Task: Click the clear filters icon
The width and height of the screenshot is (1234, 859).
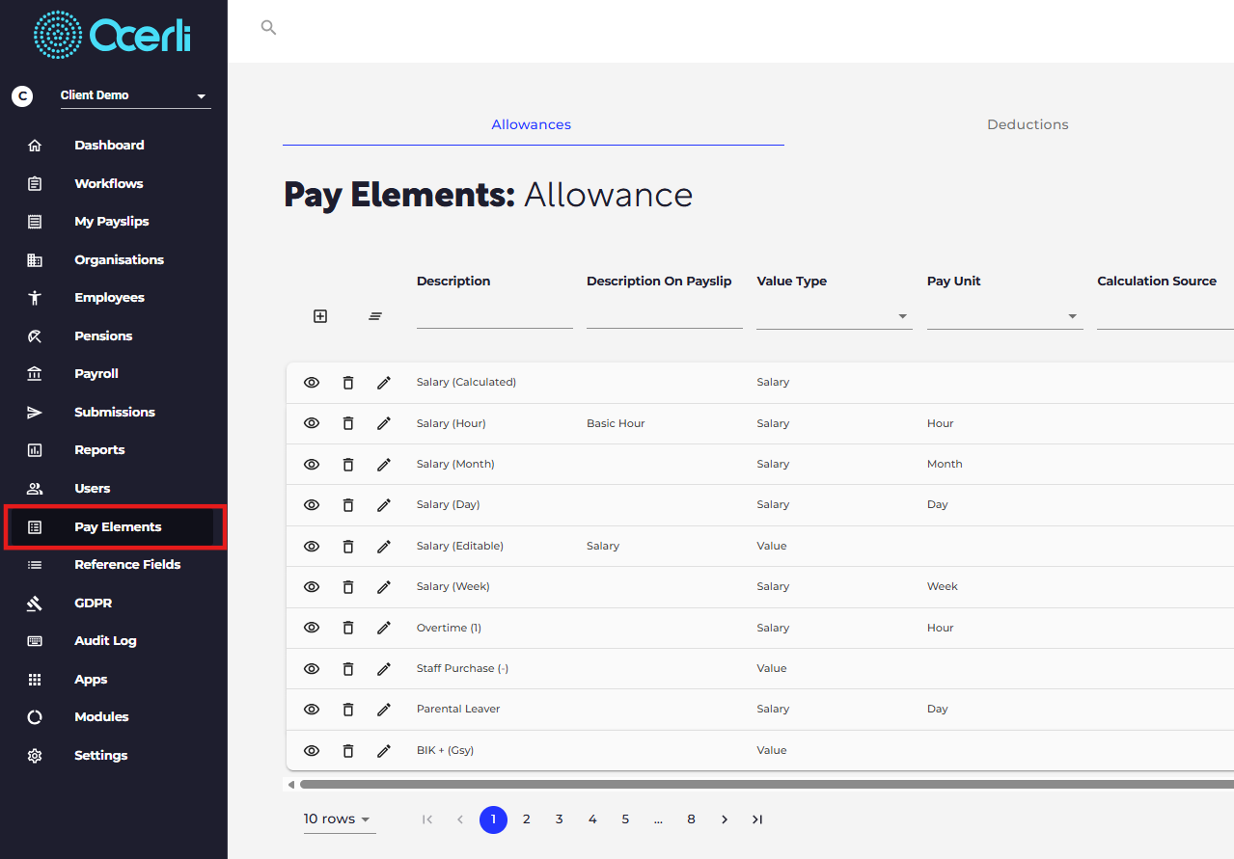Action: pos(375,316)
